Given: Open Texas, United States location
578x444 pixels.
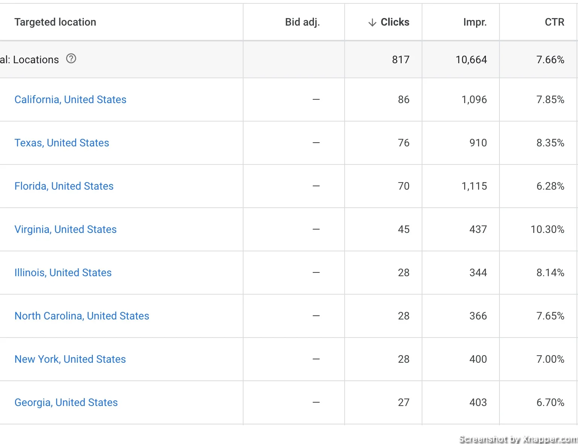Looking at the screenshot, I should [x=62, y=143].
